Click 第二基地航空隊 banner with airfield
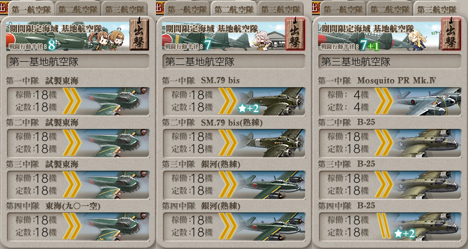The width and height of the screenshot is (468, 249). (x=223, y=36)
